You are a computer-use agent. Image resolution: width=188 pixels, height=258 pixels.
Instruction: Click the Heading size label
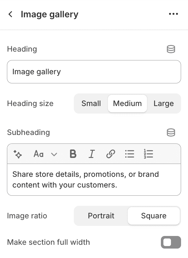(x=30, y=104)
